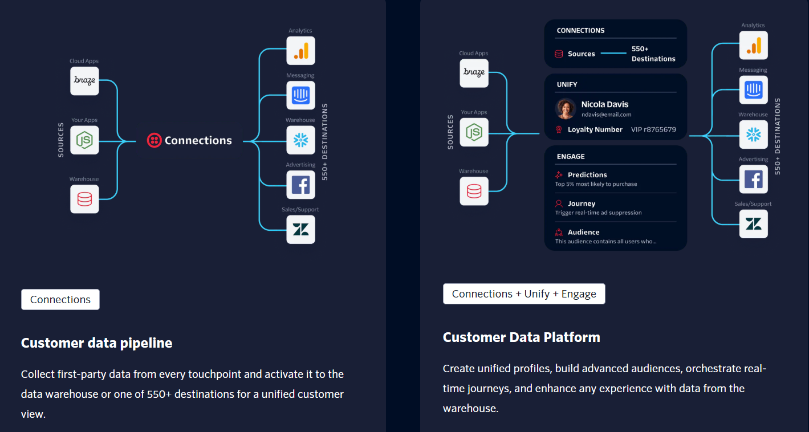Click red database icon in Customer data pipeline diagram
Image resolution: width=809 pixels, height=432 pixels.
[x=84, y=199]
